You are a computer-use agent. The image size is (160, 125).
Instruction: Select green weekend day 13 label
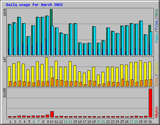[x=66, y=122]
